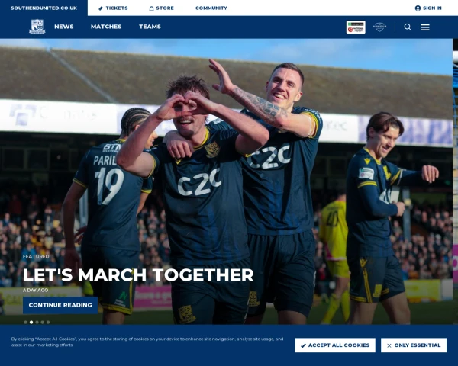The width and height of the screenshot is (458, 366).
Task: Click the southendunited.co.uk site tab
Action: point(44,8)
